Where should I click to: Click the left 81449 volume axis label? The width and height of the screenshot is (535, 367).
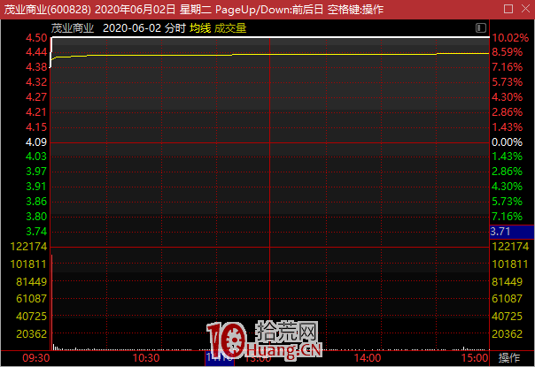[x=31, y=282]
